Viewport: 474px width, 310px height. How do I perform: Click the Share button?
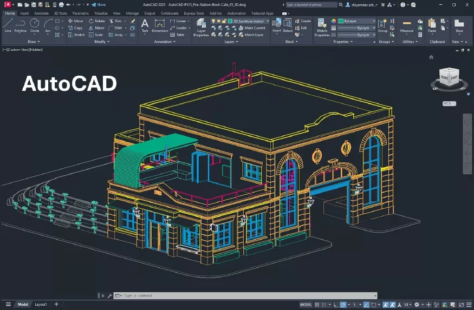[99, 4]
